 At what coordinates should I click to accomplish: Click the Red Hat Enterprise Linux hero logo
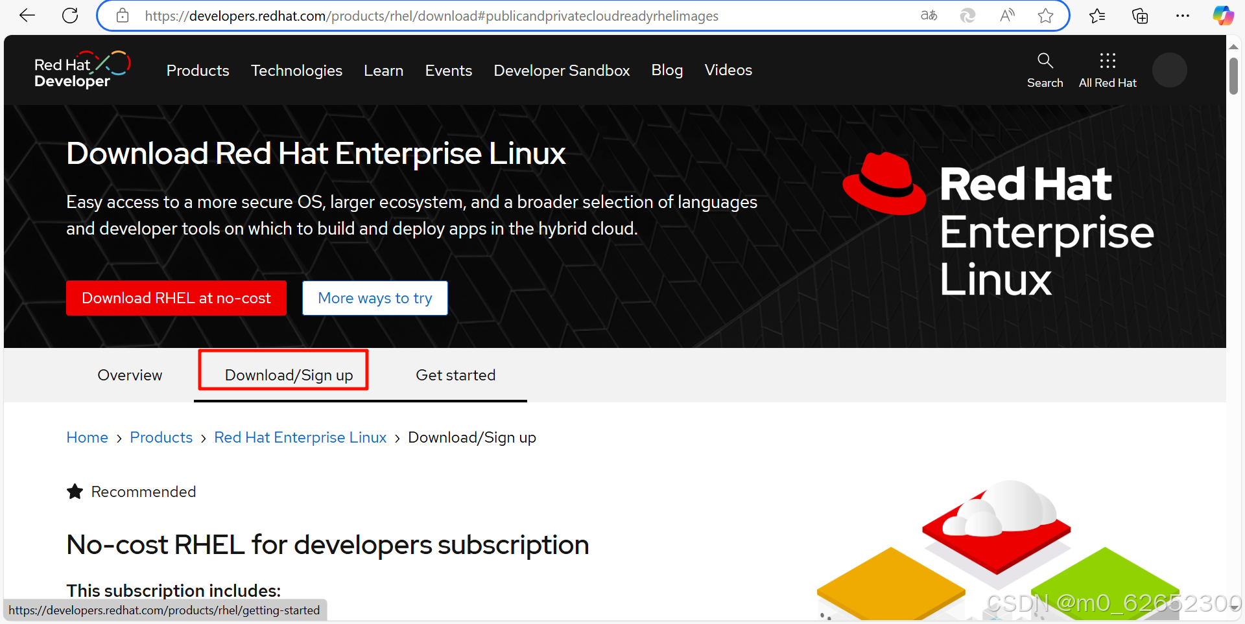[999, 225]
